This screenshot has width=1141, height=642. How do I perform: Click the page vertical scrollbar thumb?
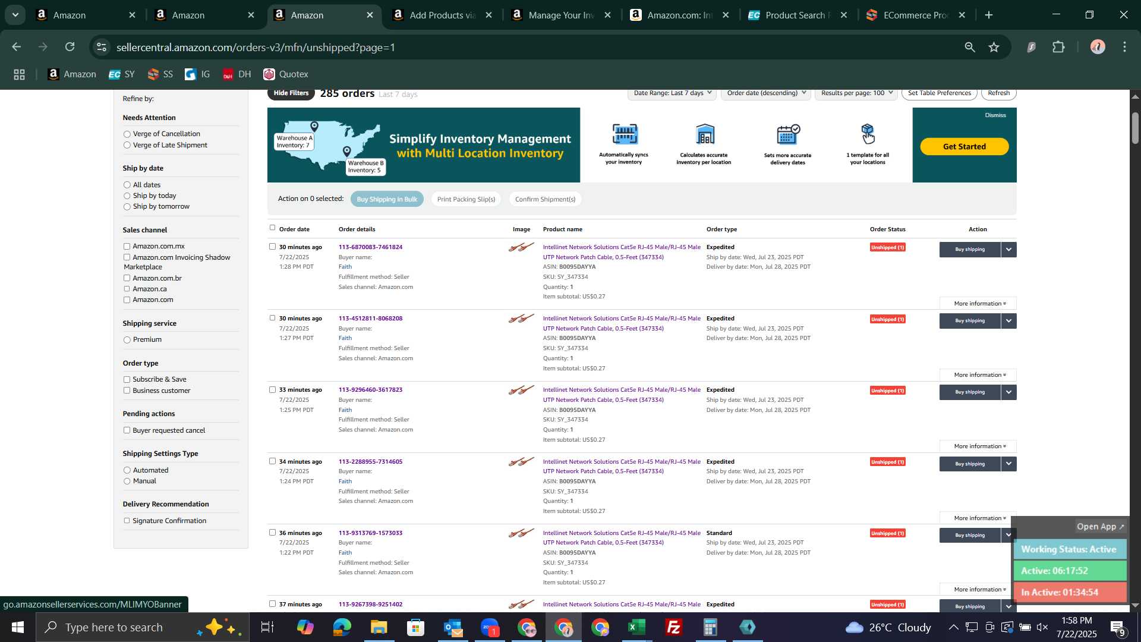point(1135,128)
